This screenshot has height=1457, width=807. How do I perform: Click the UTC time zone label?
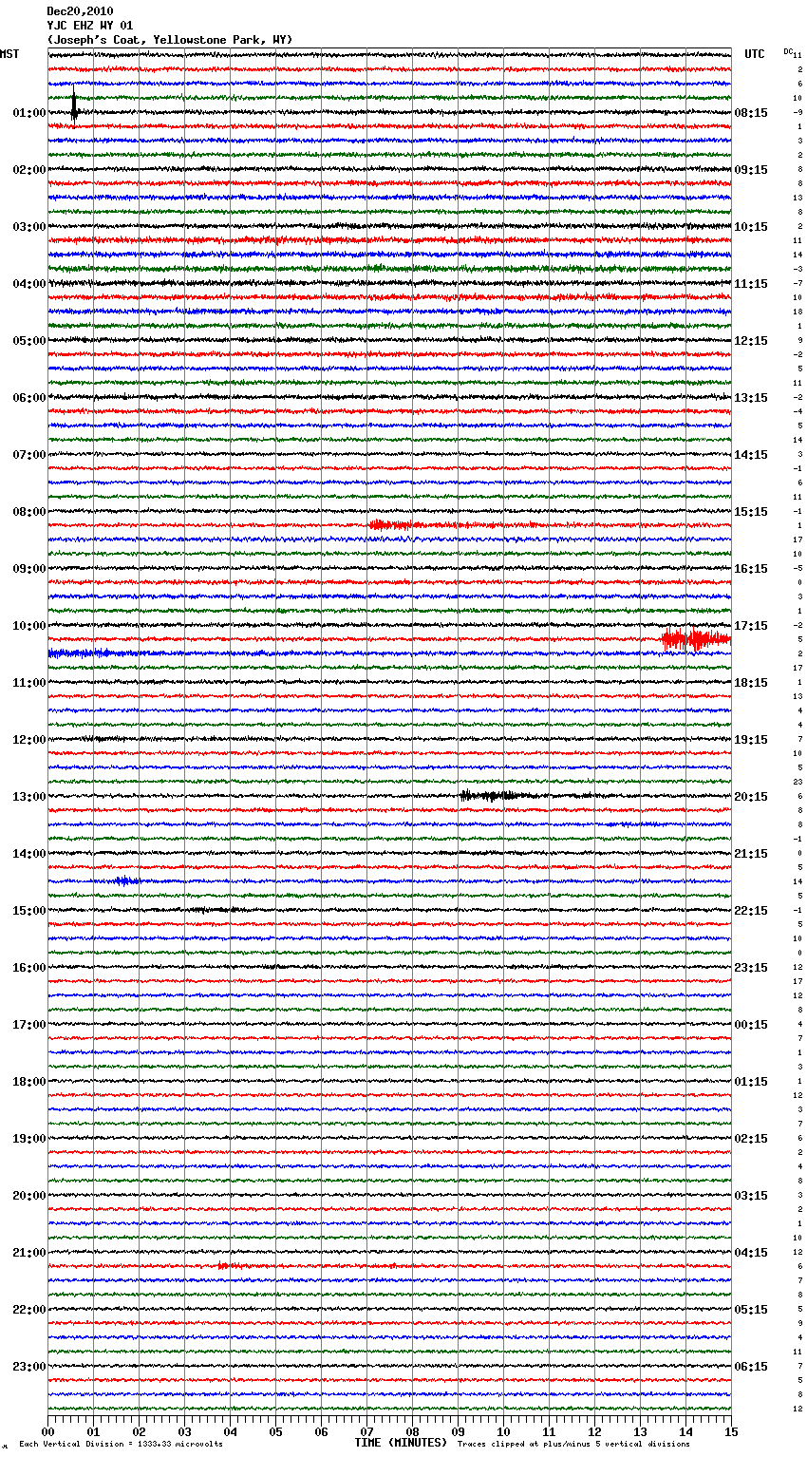coord(754,54)
